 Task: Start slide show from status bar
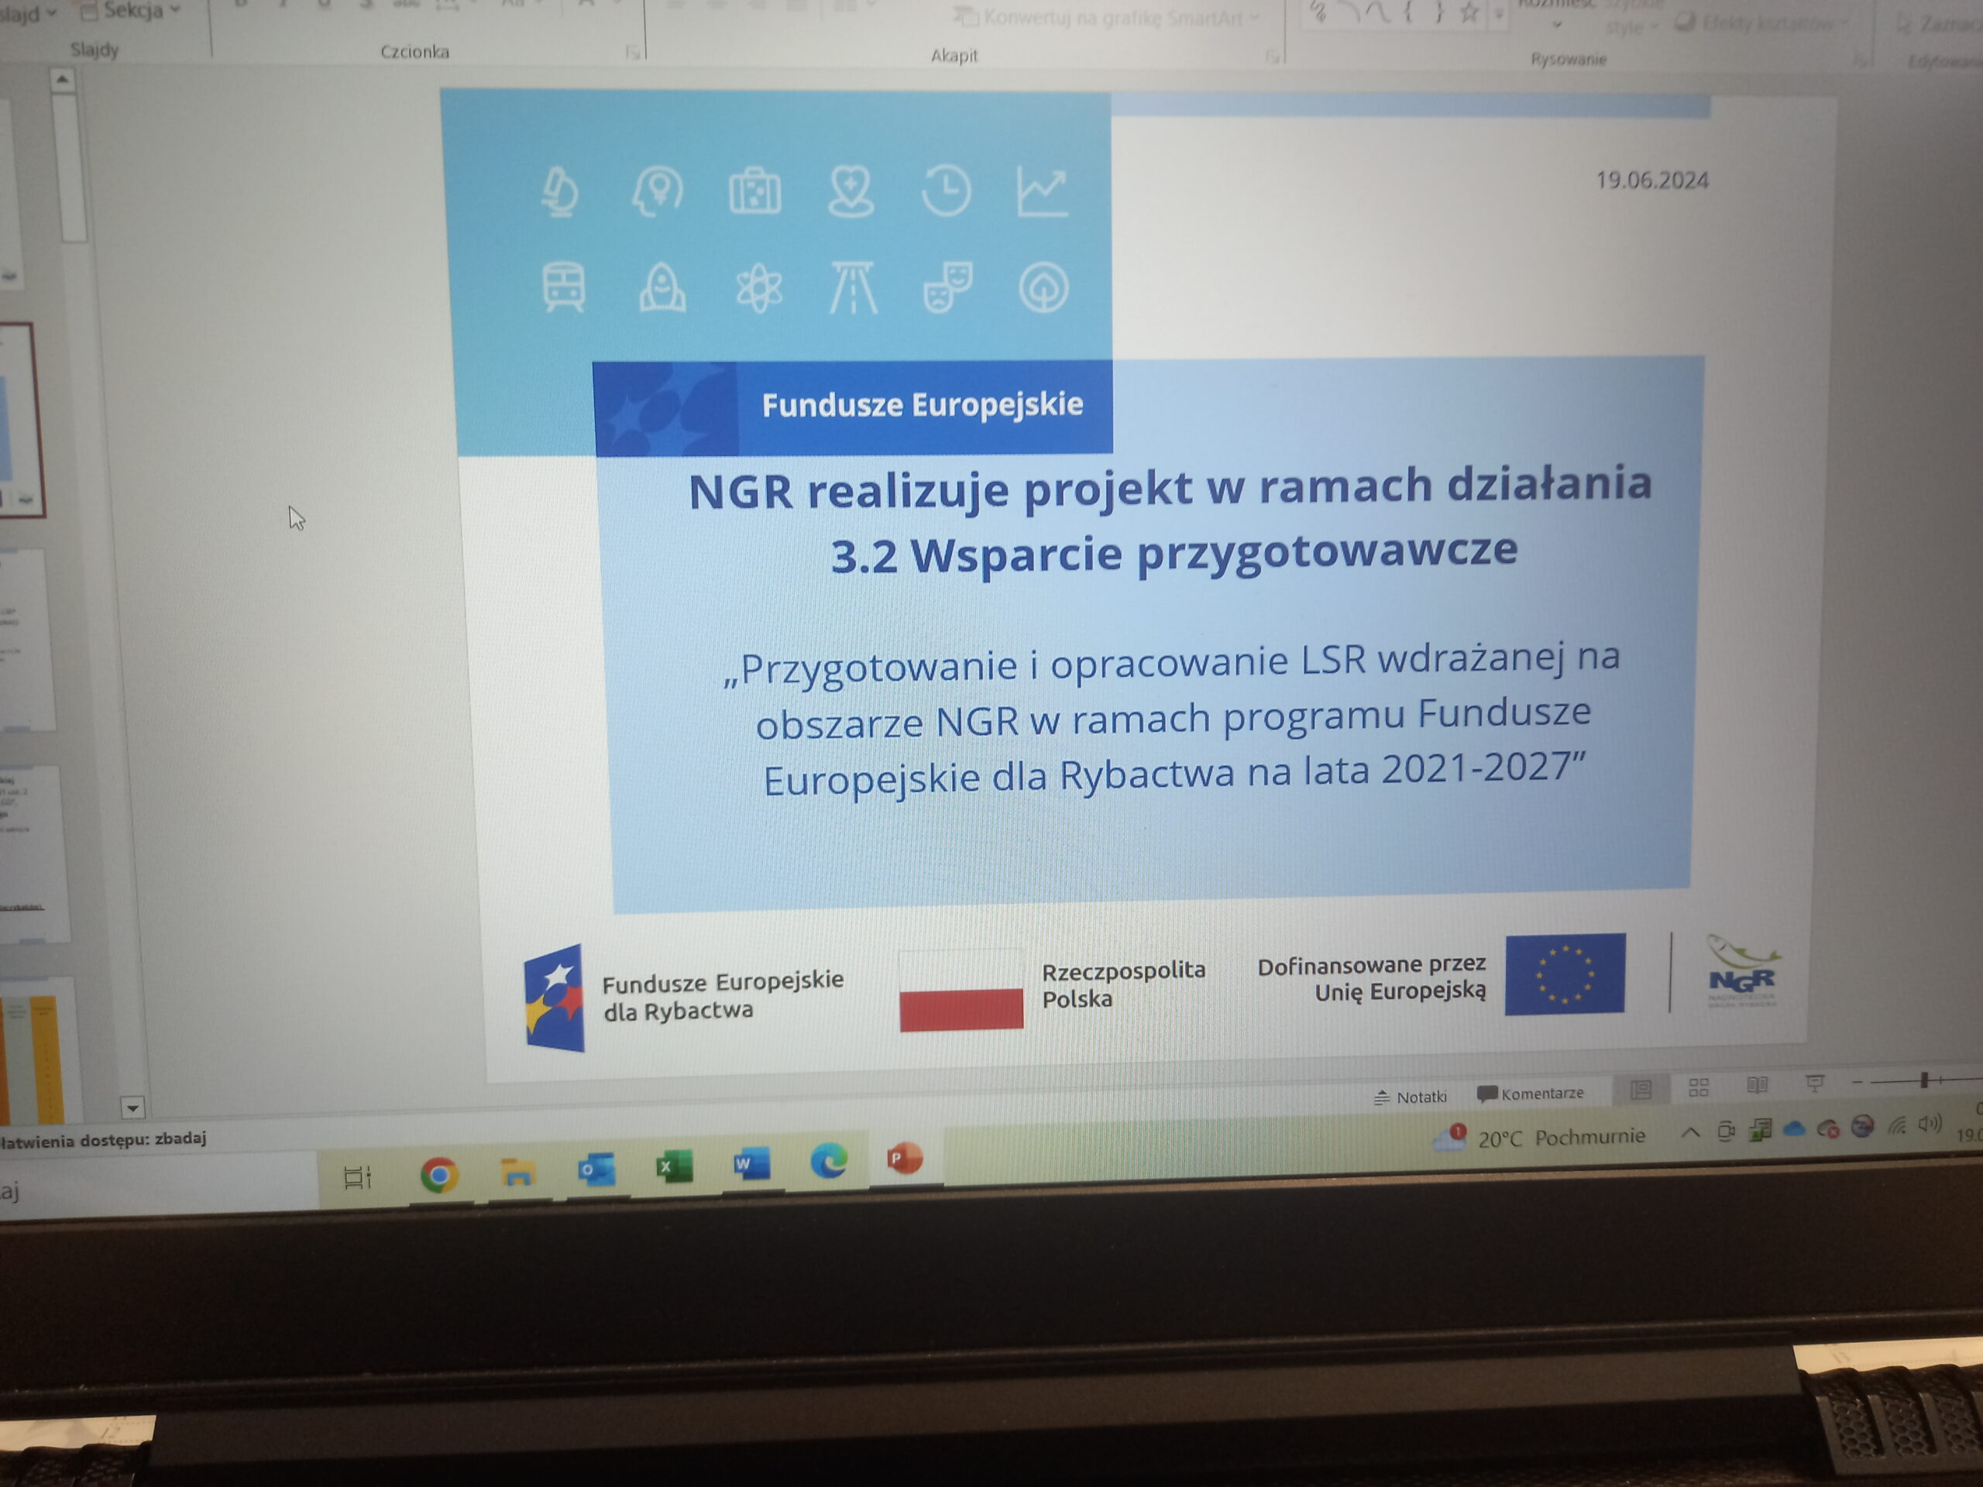click(x=1814, y=1083)
